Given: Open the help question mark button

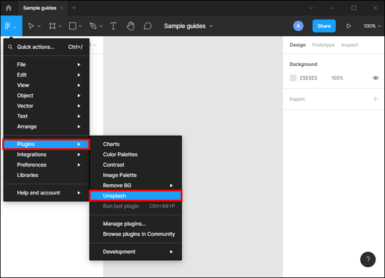Looking at the screenshot, I should (x=368, y=259).
